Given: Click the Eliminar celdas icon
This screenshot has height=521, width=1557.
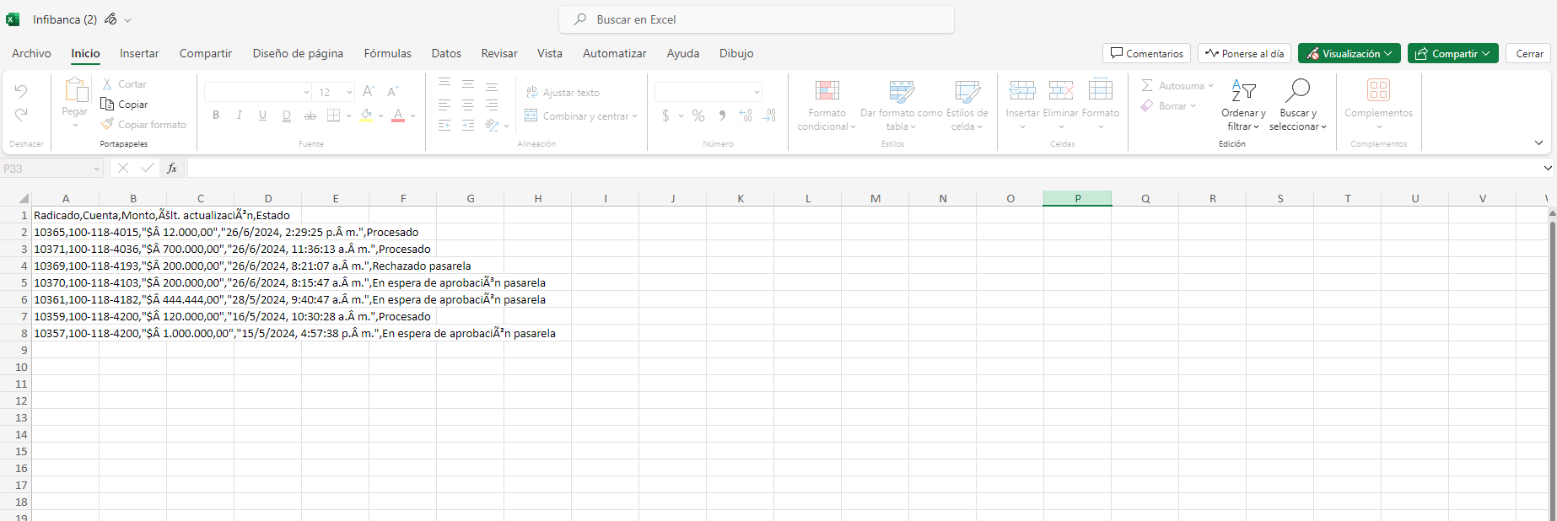Looking at the screenshot, I should 1061,90.
